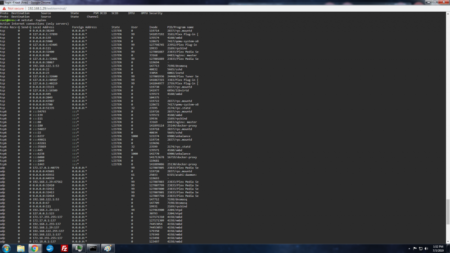
Task: Click local address 127.0.0.1:123
Action: point(43,213)
